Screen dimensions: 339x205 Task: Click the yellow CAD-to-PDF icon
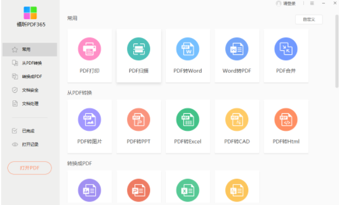237,190
